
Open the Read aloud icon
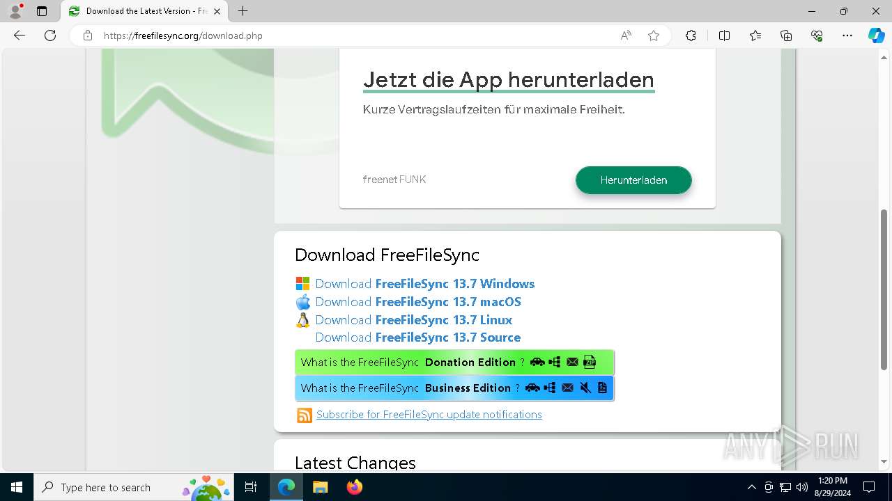(x=626, y=35)
